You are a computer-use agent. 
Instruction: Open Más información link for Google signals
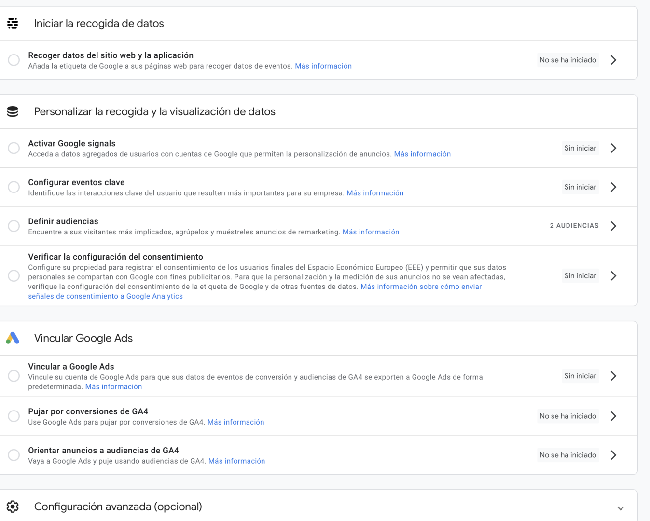pyautogui.click(x=422, y=154)
